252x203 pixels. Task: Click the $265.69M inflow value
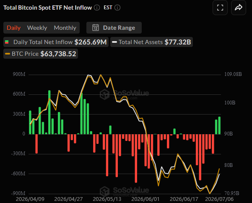[91, 42]
